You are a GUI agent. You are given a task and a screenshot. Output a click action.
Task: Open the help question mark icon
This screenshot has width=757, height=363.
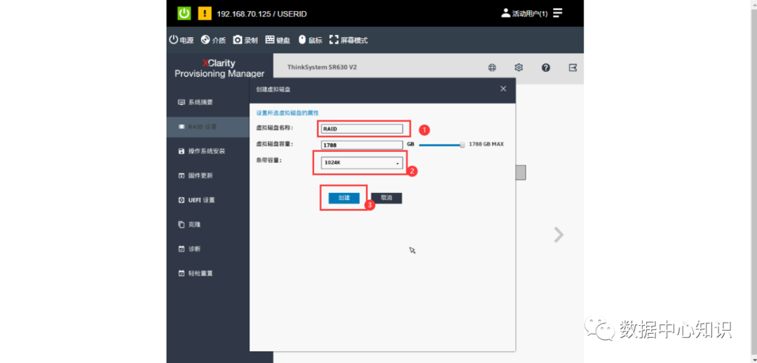tap(545, 67)
